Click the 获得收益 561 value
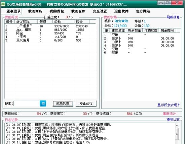185x144 pixels. tap(129, 114)
